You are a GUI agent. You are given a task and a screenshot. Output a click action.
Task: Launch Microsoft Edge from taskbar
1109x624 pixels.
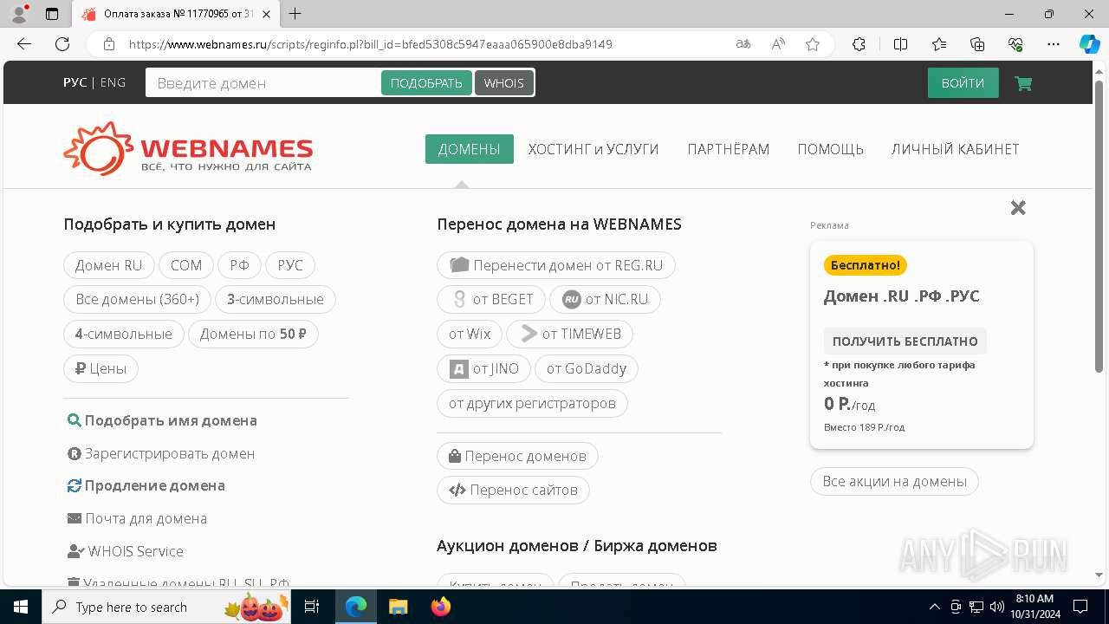356,607
